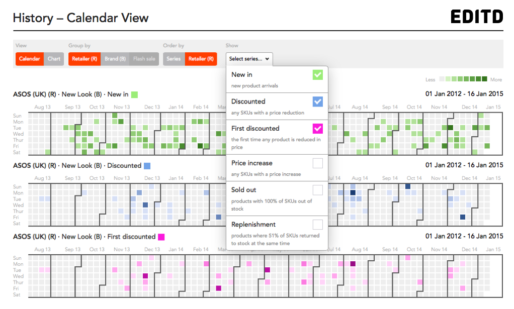Viewport: 514px width, 309px height.
Task: Click the blue Discounted series swatch
Action: (x=147, y=166)
